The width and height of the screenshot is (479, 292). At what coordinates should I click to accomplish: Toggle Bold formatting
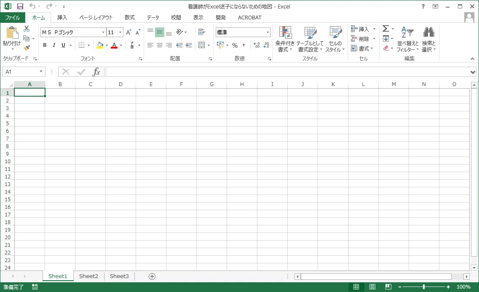pyautogui.click(x=45, y=45)
